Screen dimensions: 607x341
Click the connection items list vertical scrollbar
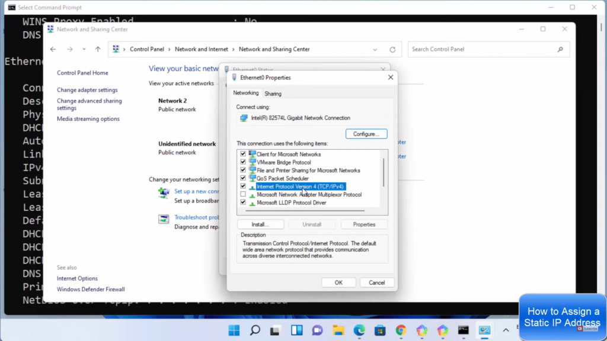click(384, 172)
